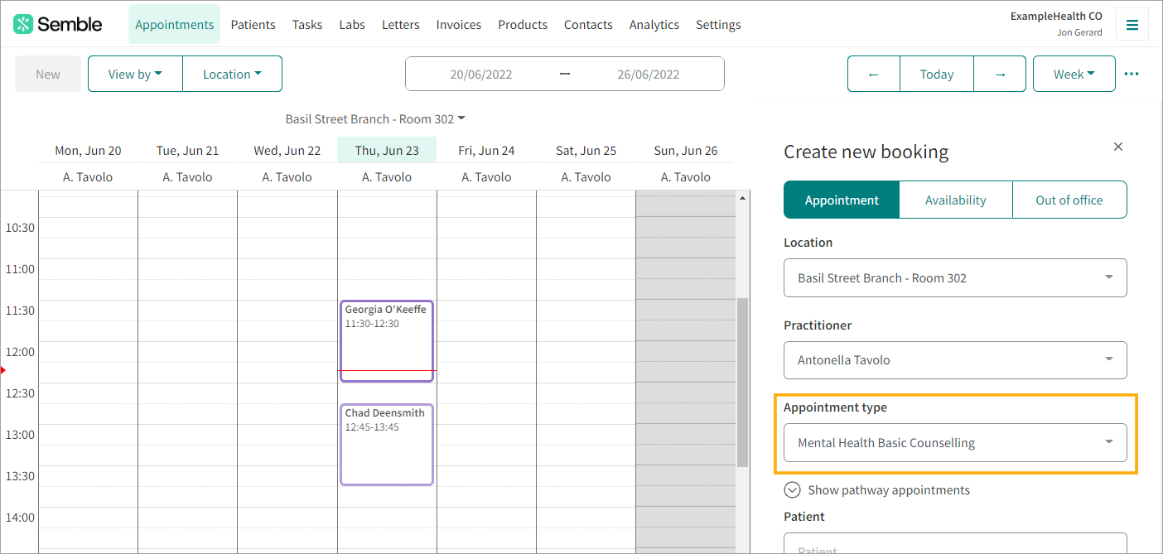The image size is (1163, 554).
Task: Switch booking type to Out of office
Action: pos(1069,200)
